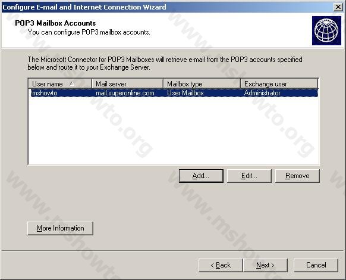The width and height of the screenshot is (346, 280).
Task: Click the wizard title bar
Action: pos(168,7)
